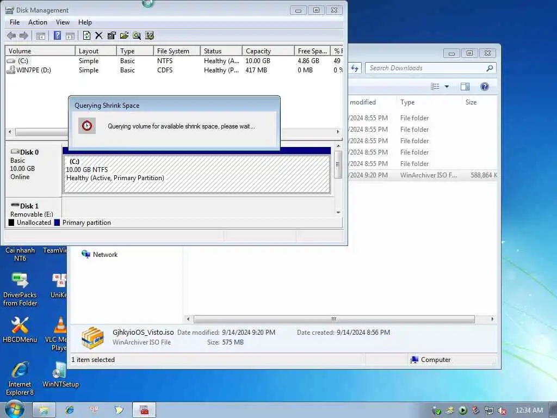Toggle the Explorer preview pane icon
Image resolution: width=557 pixels, height=418 pixels.
click(465, 87)
